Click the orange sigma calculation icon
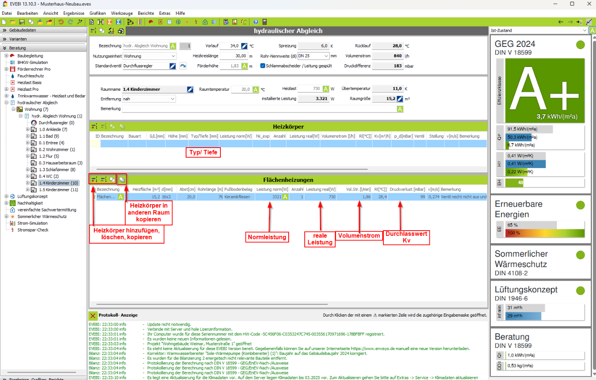This screenshot has height=380, width=596. tap(110, 22)
